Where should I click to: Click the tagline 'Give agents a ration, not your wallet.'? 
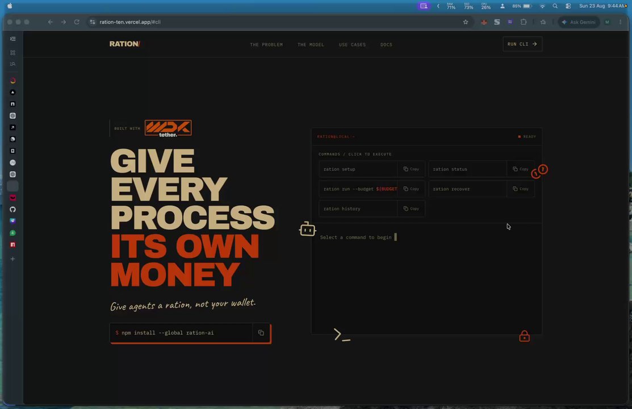[183, 304]
